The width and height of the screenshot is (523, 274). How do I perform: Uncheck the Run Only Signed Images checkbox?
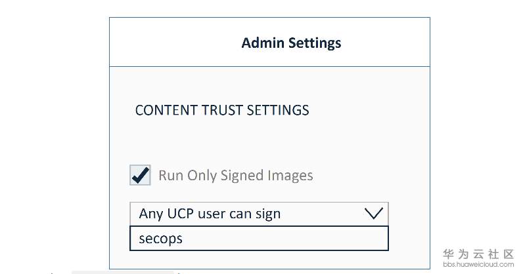[x=140, y=176]
